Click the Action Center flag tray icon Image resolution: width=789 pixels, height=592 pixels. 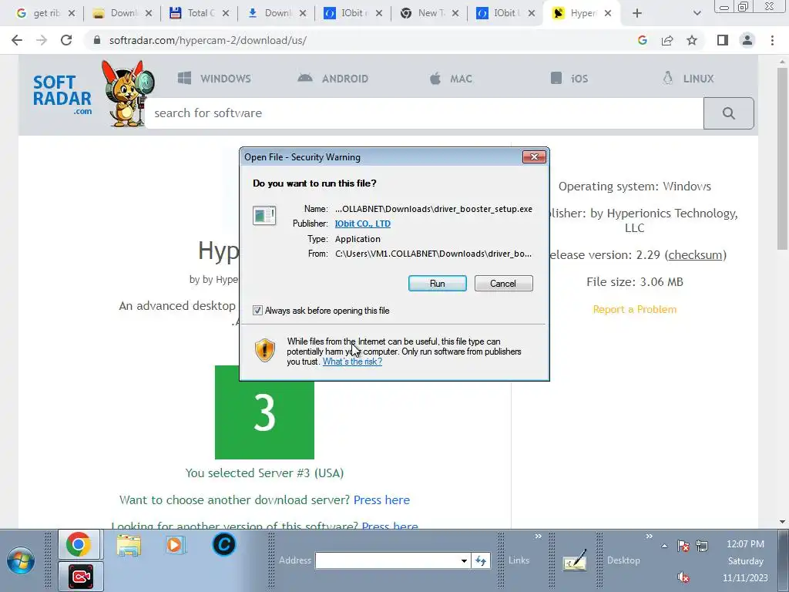coord(683,546)
